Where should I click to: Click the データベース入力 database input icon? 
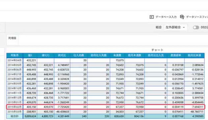[152, 17]
